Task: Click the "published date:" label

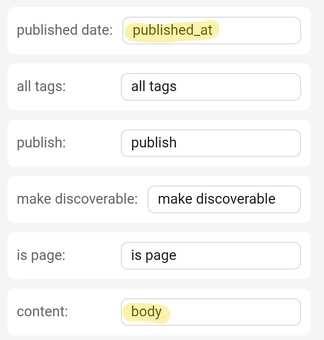Action: click(64, 30)
